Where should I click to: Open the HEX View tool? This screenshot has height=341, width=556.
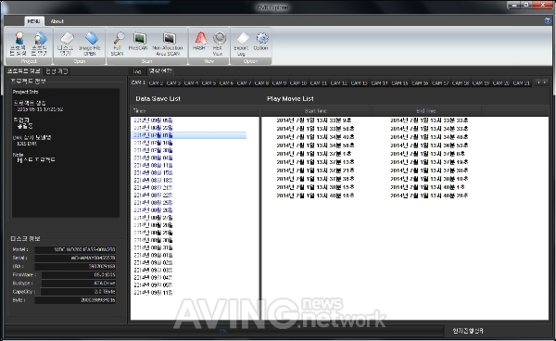tap(218, 44)
